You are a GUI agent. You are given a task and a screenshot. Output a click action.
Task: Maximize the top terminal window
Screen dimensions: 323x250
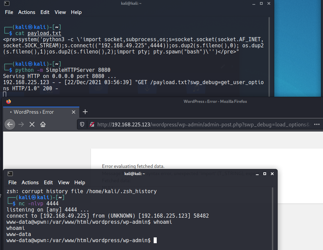[x=261, y=3]
